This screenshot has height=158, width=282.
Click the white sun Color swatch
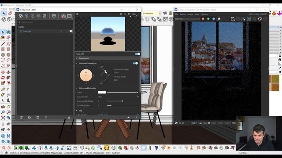pos(102,93)
